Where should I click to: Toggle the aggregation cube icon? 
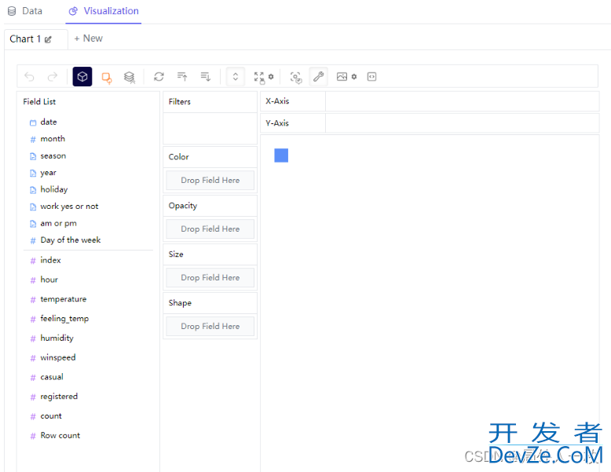82,76
